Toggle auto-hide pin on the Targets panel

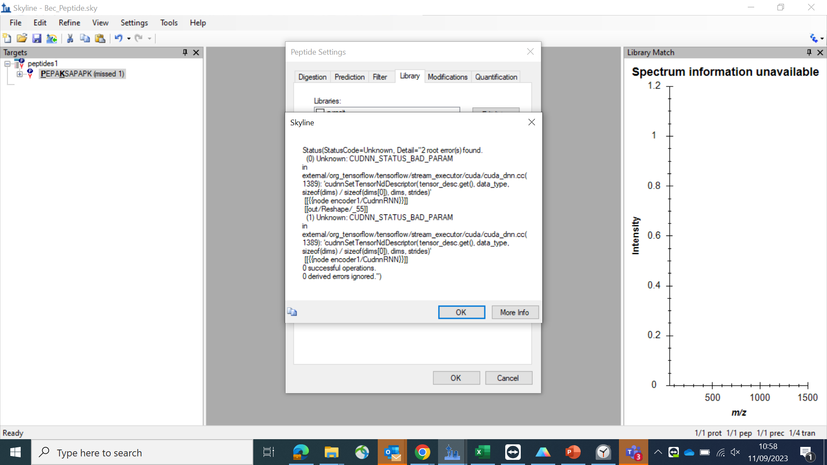(x=185, y=52)
